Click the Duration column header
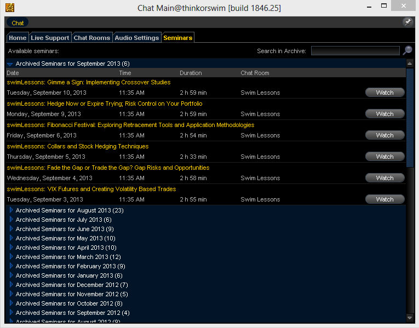419x328 pixels. (191, 73)
